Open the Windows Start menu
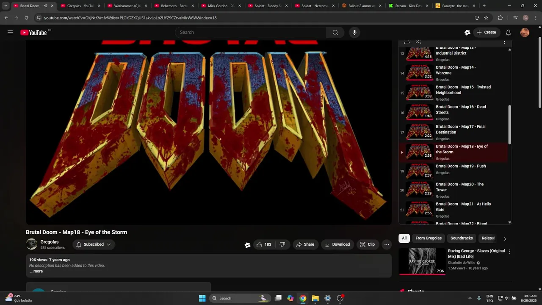Image resolution: width=542 pixels, height=305 pixels. (x=202, y=298)
